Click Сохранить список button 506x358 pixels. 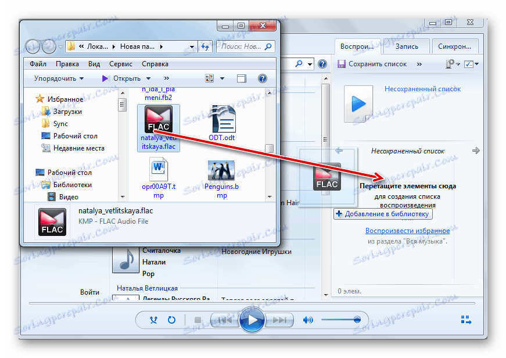point(372,64)
